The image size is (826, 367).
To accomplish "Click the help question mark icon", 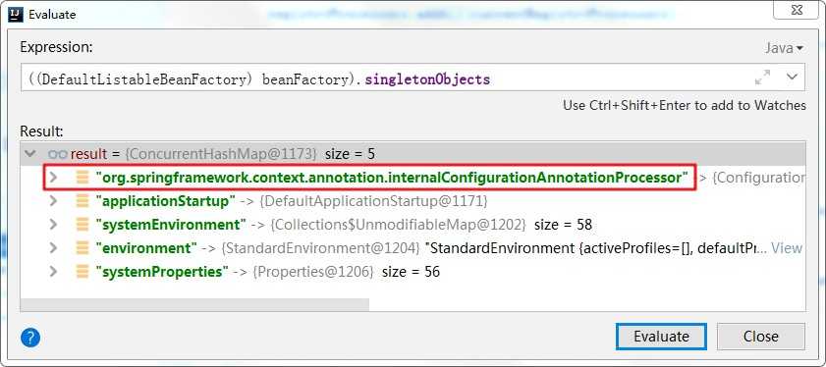I will 30,337.
